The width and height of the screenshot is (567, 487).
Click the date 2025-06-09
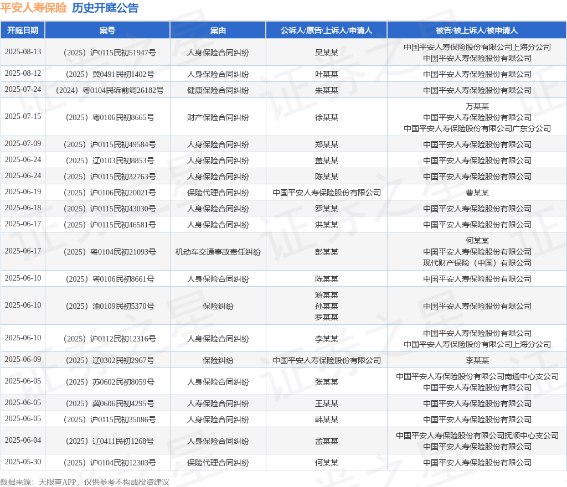pos(23,359)
